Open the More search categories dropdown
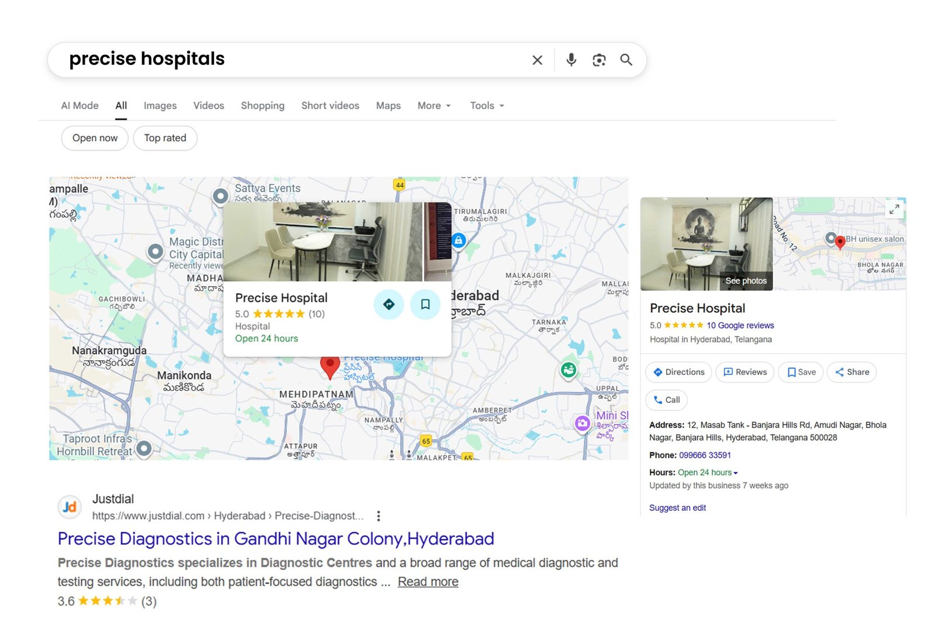 click(433, 106)
